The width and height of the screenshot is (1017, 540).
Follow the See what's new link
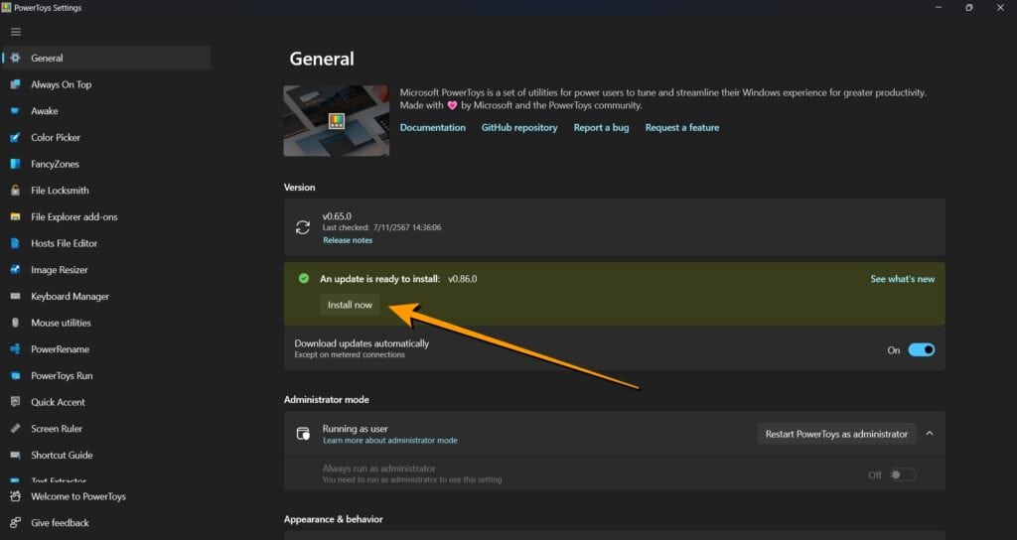(902, 279)
